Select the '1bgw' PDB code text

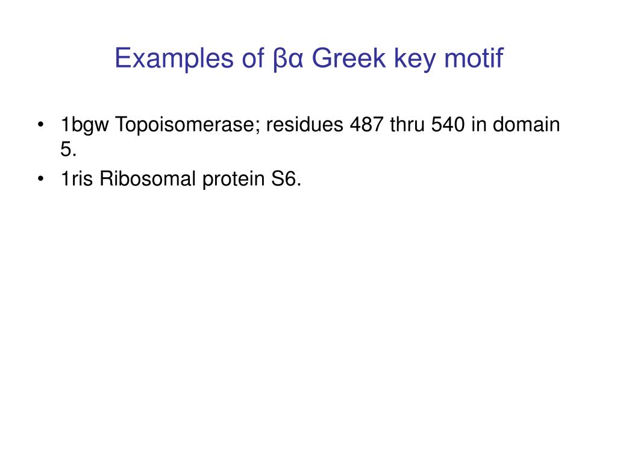click(x=84, y=125)
